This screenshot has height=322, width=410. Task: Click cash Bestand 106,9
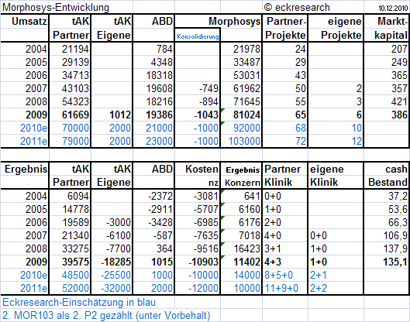(395, 235)
